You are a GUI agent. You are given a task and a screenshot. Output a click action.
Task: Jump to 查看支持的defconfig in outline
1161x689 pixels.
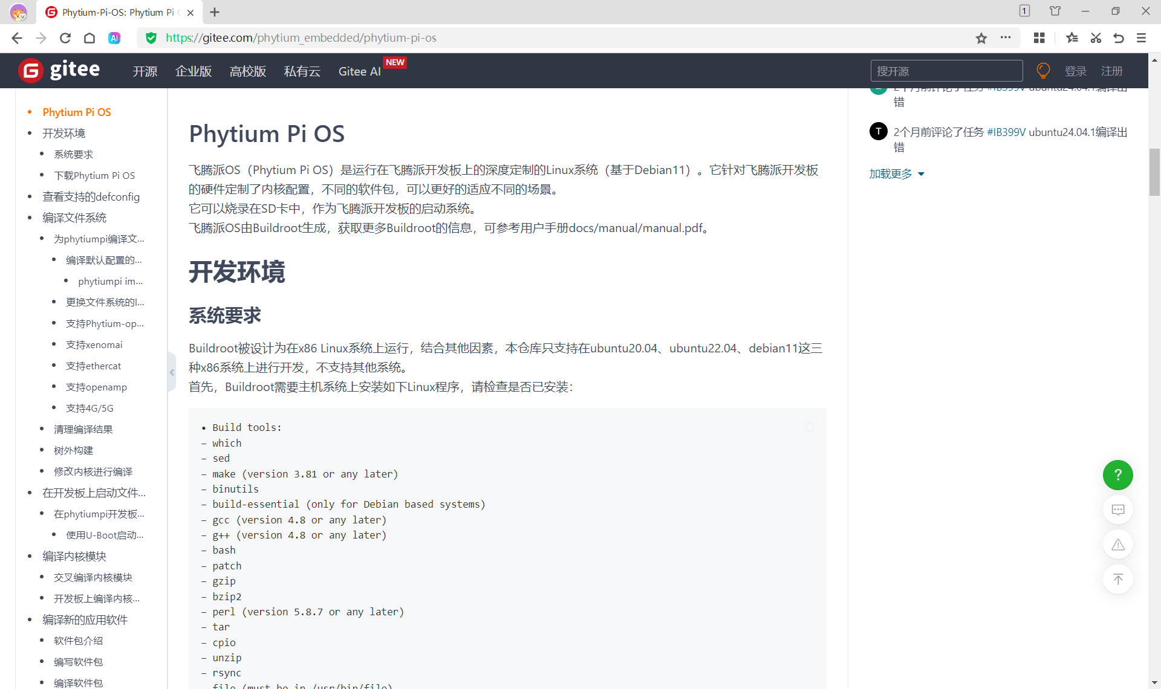tap(91, 197)
